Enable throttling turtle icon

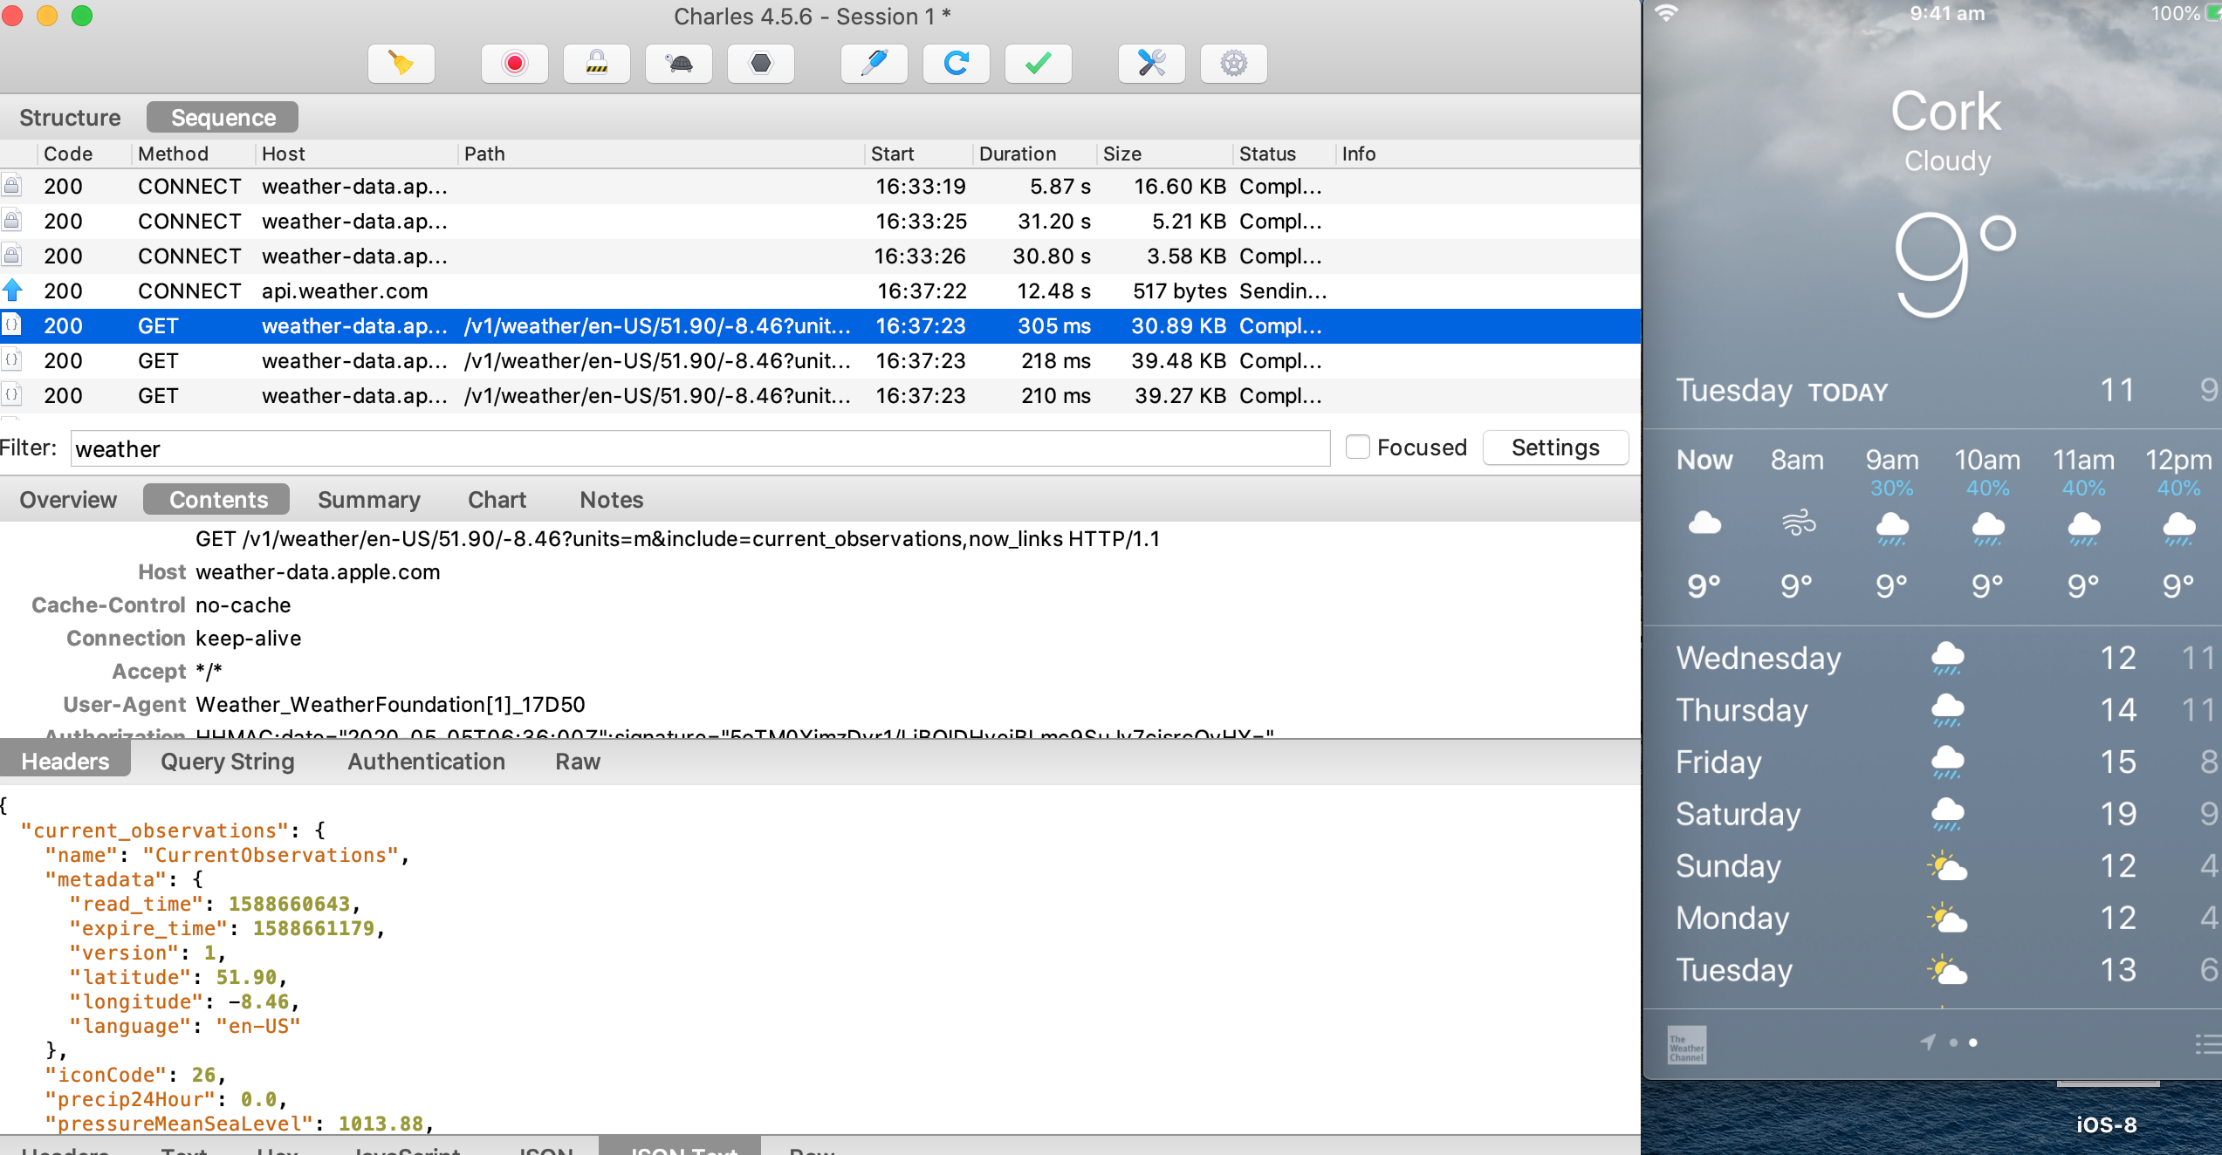(x=678, y=64)
